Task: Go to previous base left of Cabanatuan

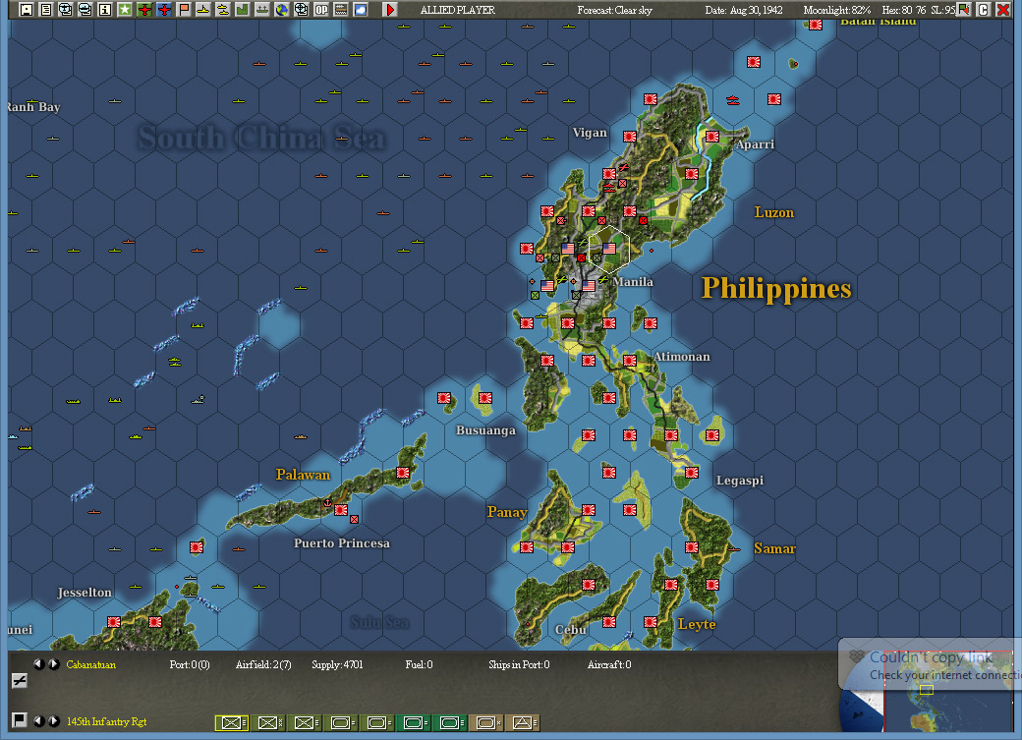Action: coord(38,664)
